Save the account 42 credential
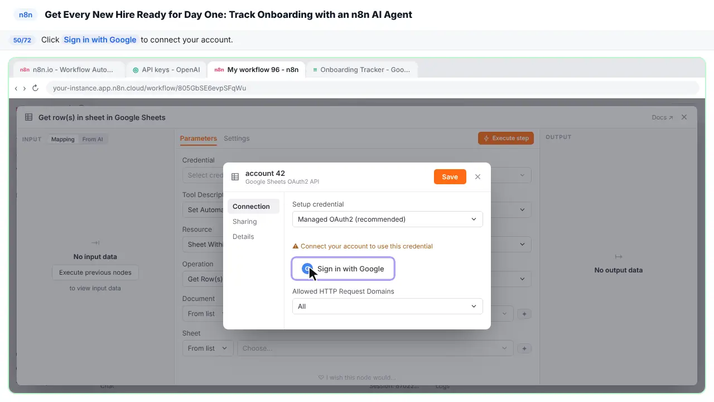The image size is (714, 402). point(450,176)
